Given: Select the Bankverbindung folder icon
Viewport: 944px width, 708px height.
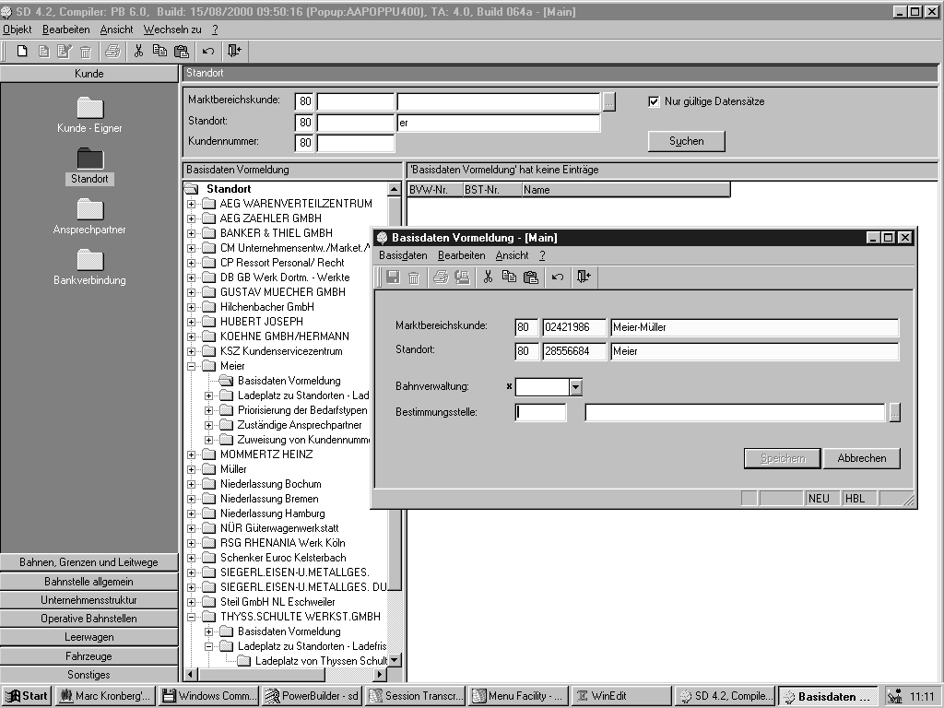Looking at the screenshot, I should click(x=89, y=260).
